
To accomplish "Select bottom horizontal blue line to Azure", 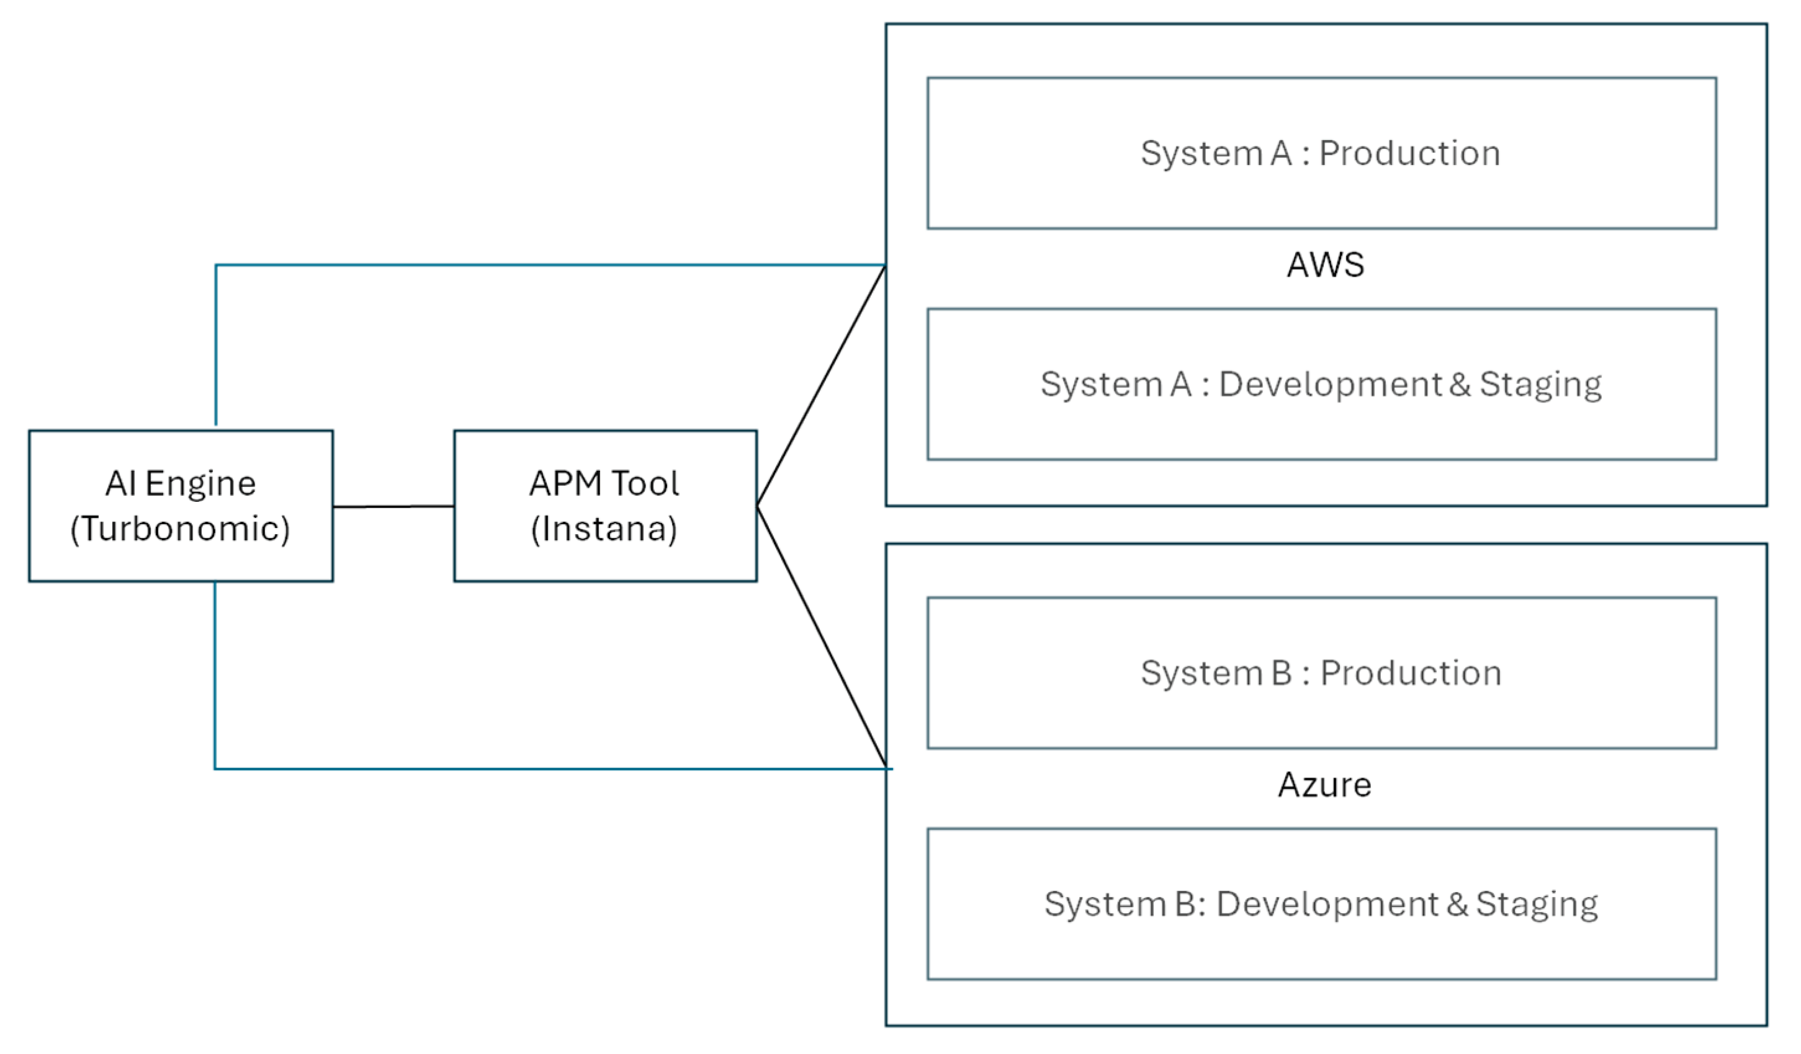I will point(550,769).
